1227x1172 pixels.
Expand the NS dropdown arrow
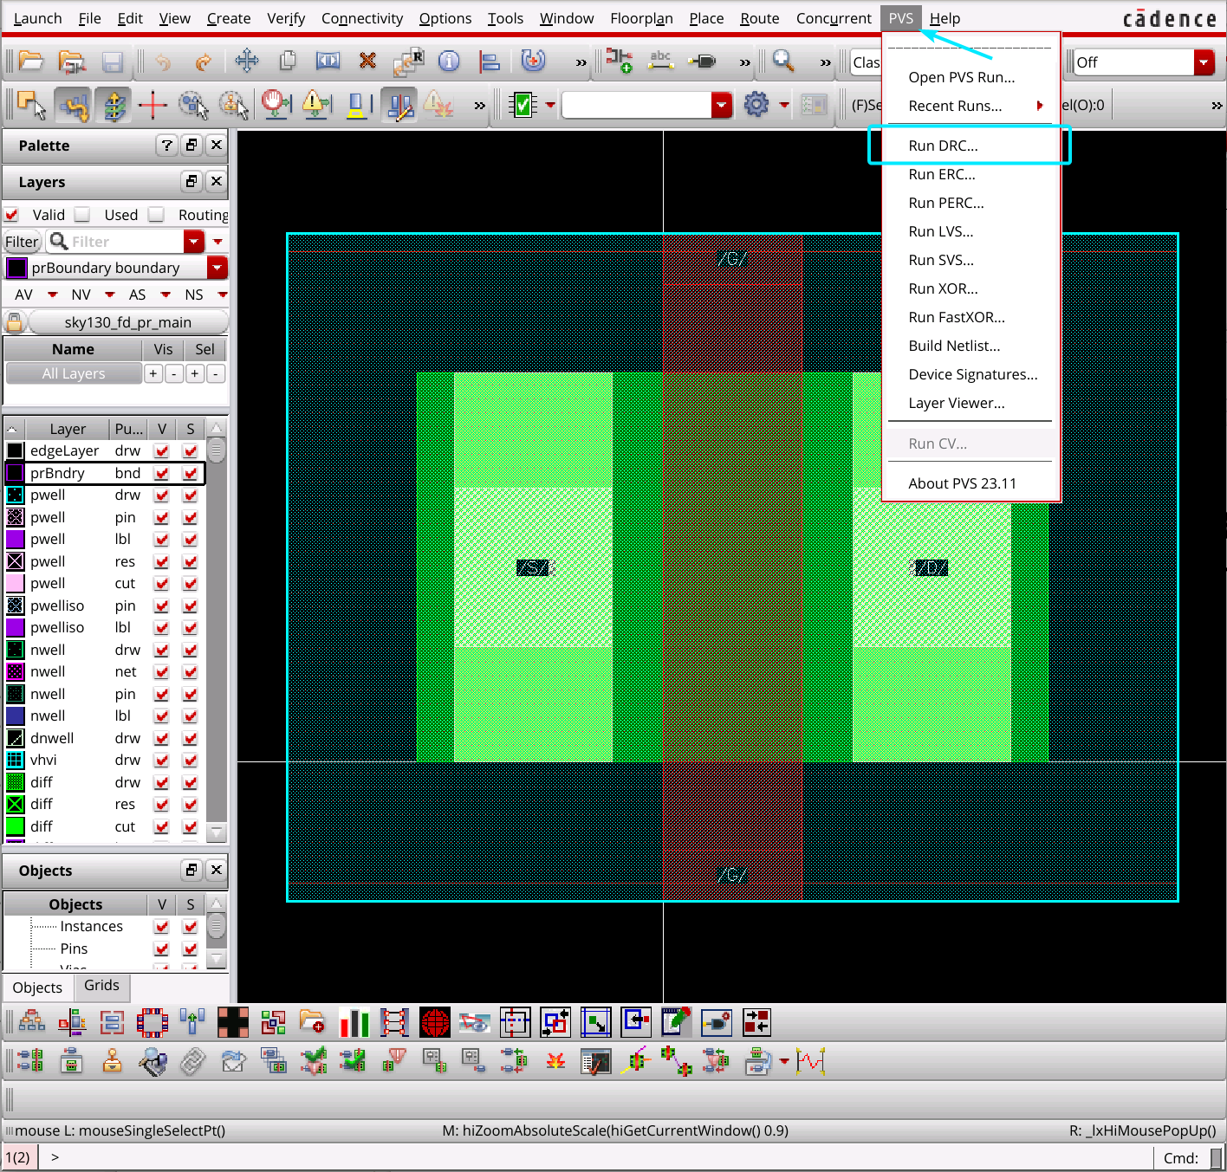tap(223, 295)
